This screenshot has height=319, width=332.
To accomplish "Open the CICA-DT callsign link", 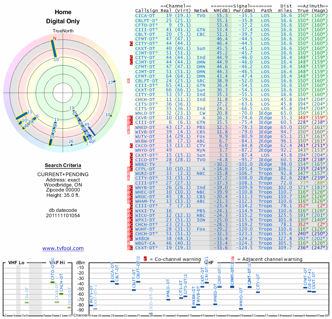I will click(x=145, y=16).
